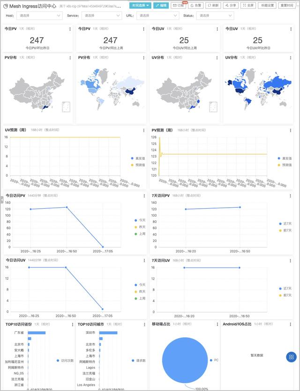
Task: Open the Host filter dropdown
Action: 39,16
